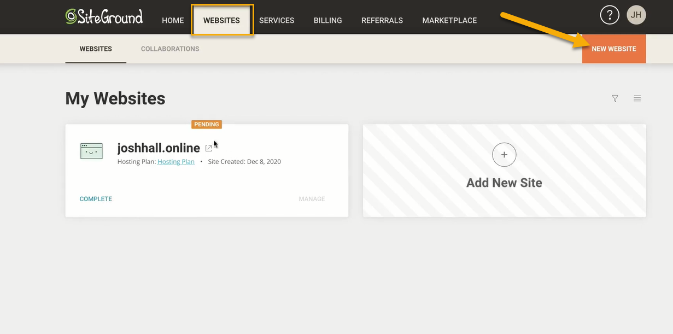
Task: Click the My Websites heading
Action: (115, 98)
